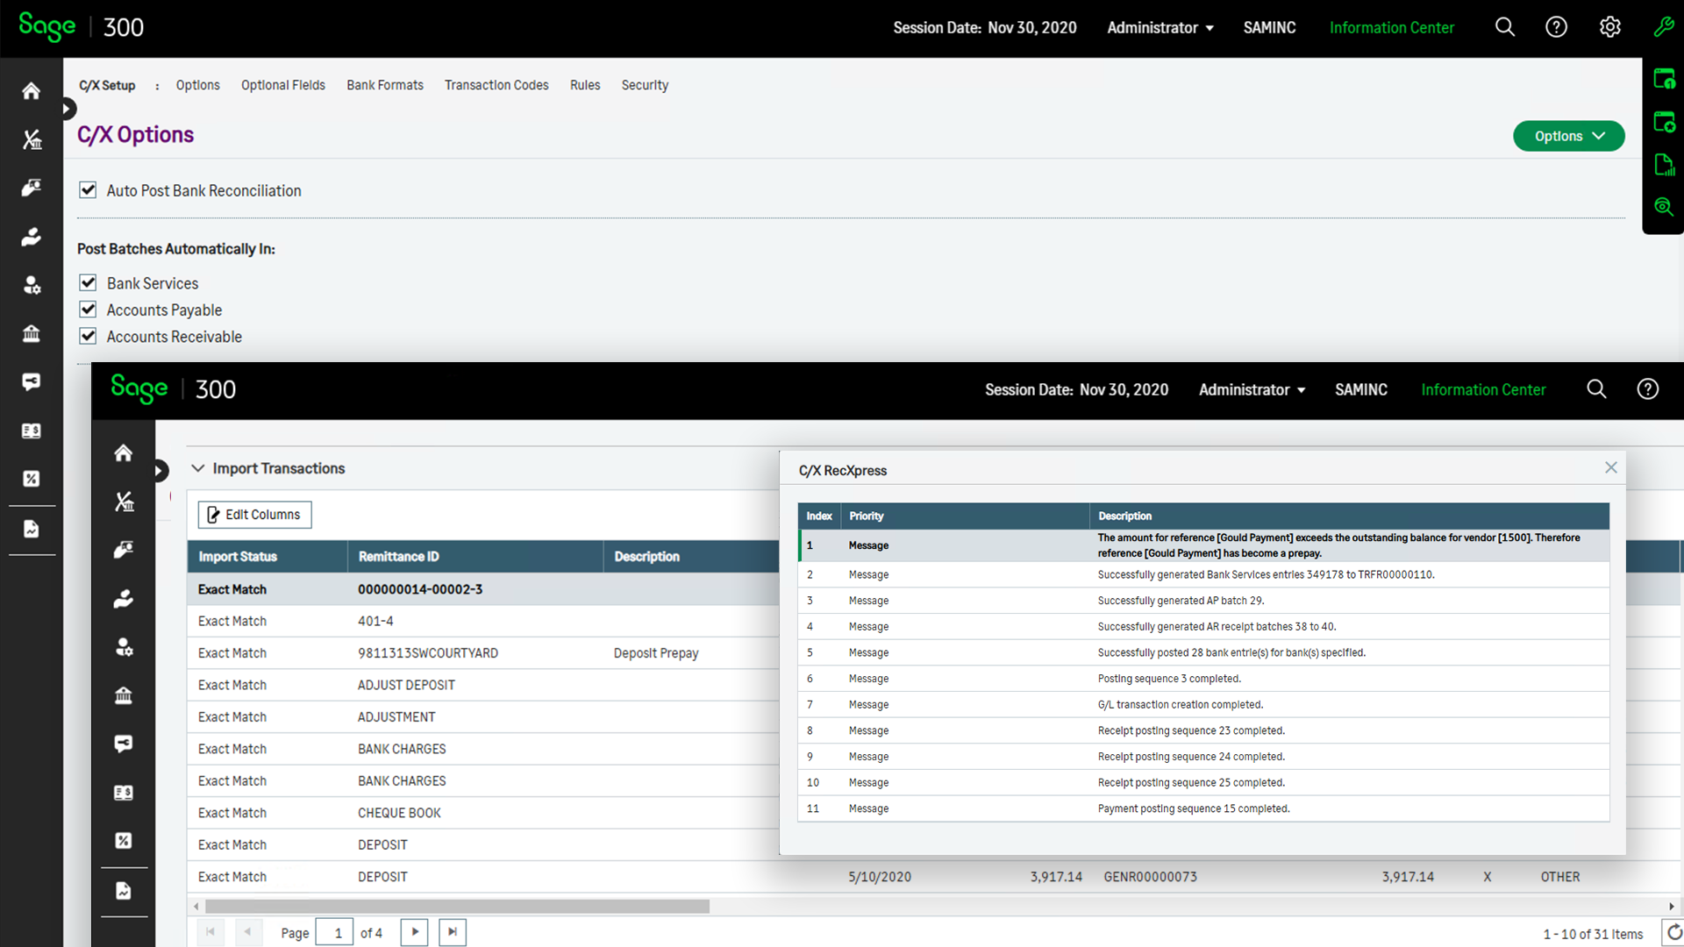This screenshot has width=1684, height=947.
Task: Go to next page arrow in pager
Action: [414, 932]
